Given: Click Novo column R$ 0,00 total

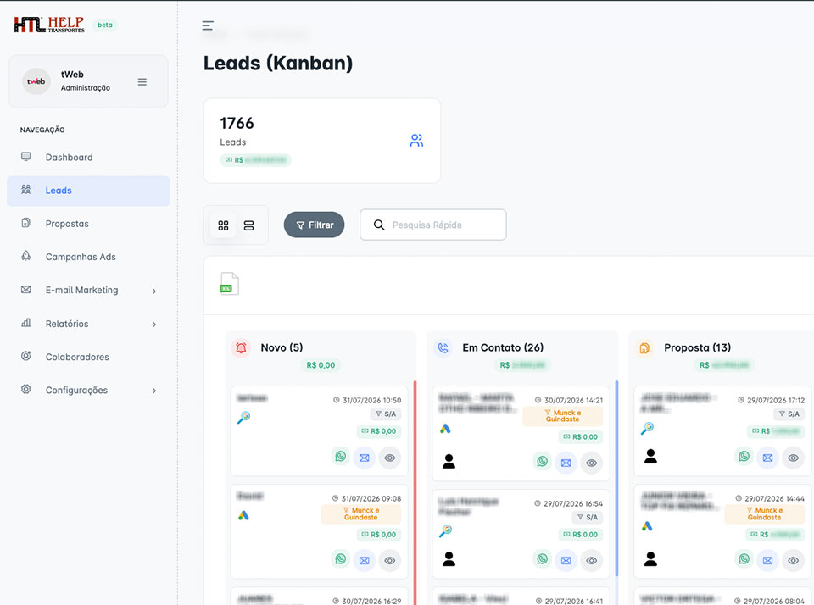Looking at the screenshot, I should pos(321,365).
